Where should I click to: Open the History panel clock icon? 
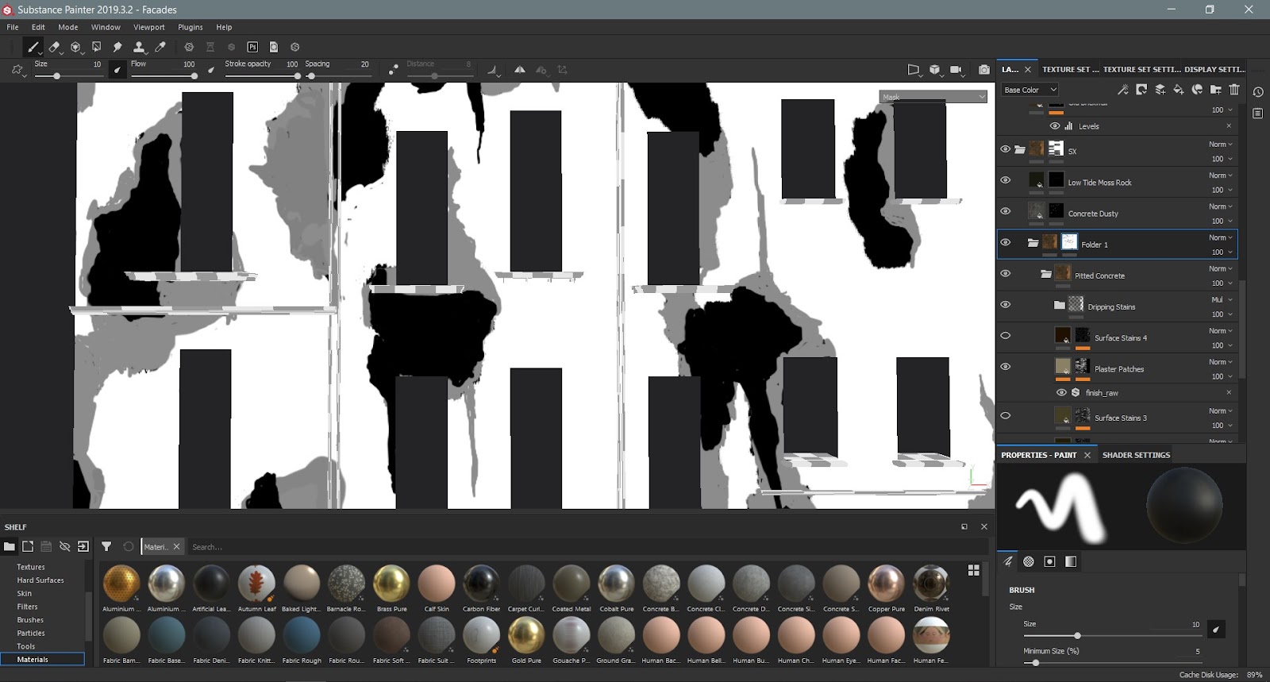1258,92
